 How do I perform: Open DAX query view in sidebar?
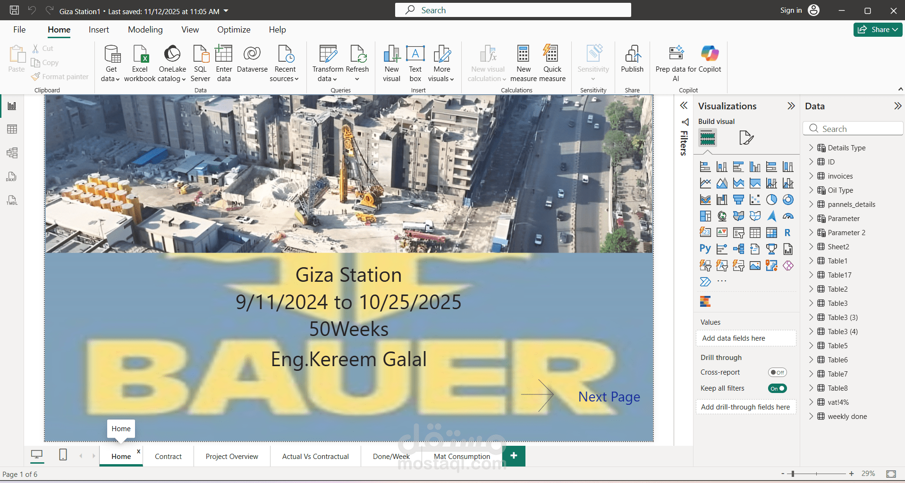tap(12, 177)
